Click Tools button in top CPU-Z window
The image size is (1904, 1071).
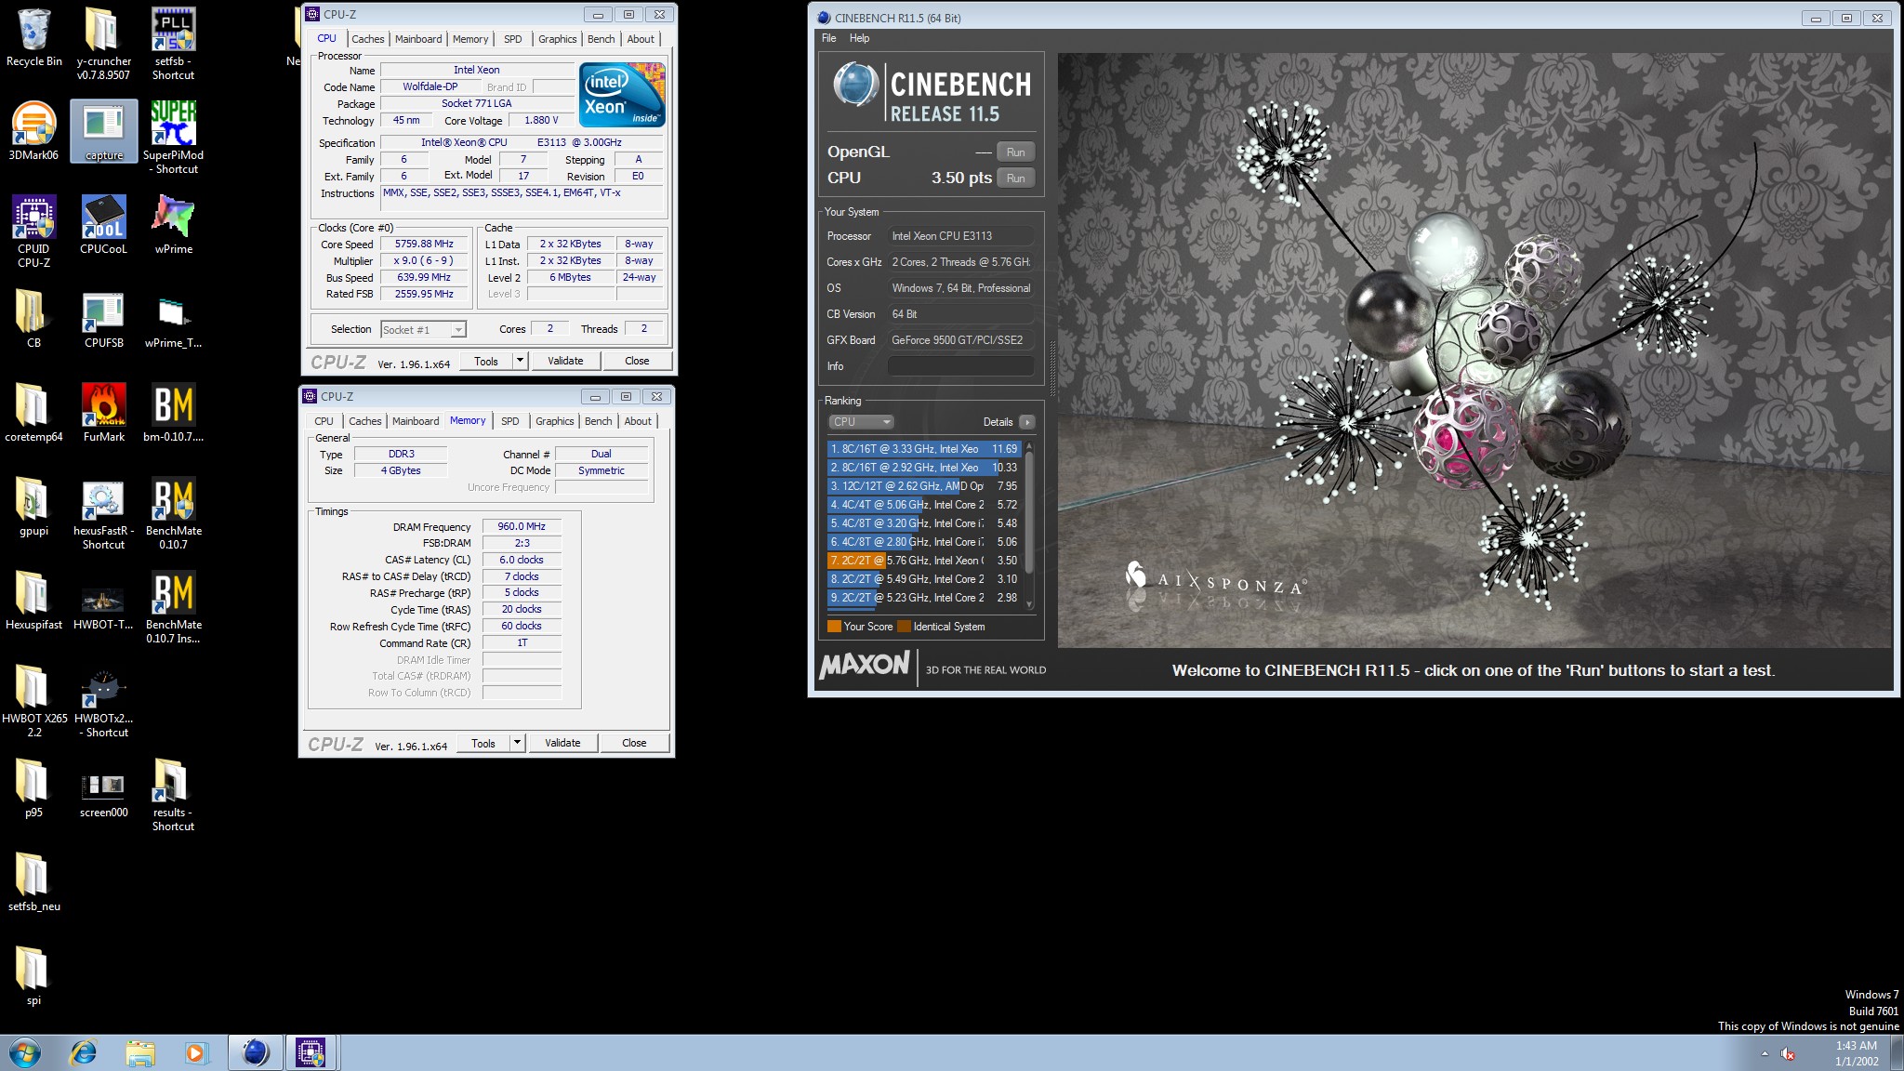click(486, 361)
